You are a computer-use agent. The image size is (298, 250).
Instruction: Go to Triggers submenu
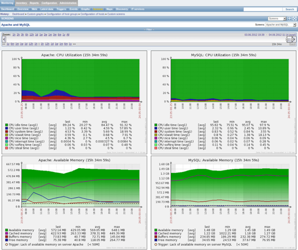coord(61,9)
